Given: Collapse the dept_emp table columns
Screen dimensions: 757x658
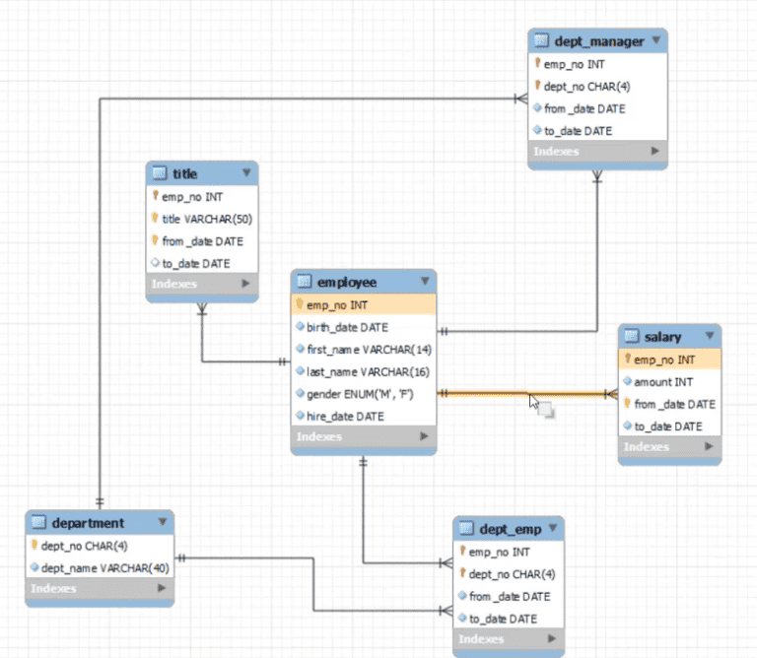Looking at the screenshot, I should click(553, 528).
